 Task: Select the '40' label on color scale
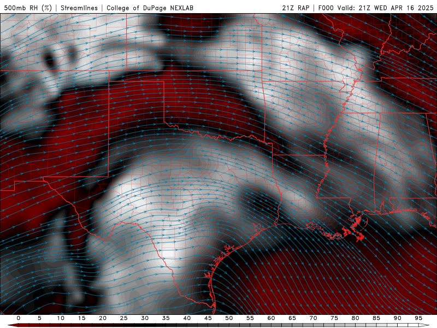pyautogui.click(x=187, y=318)
